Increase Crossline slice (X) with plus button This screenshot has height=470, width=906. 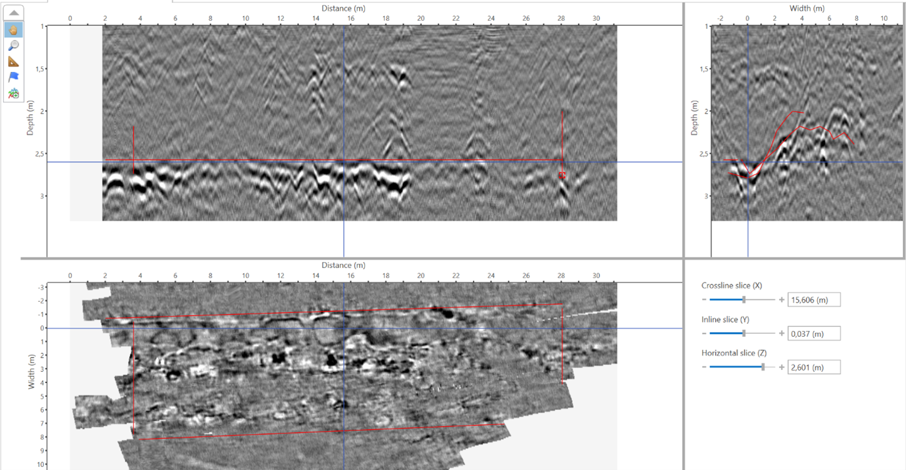point(781,300)
